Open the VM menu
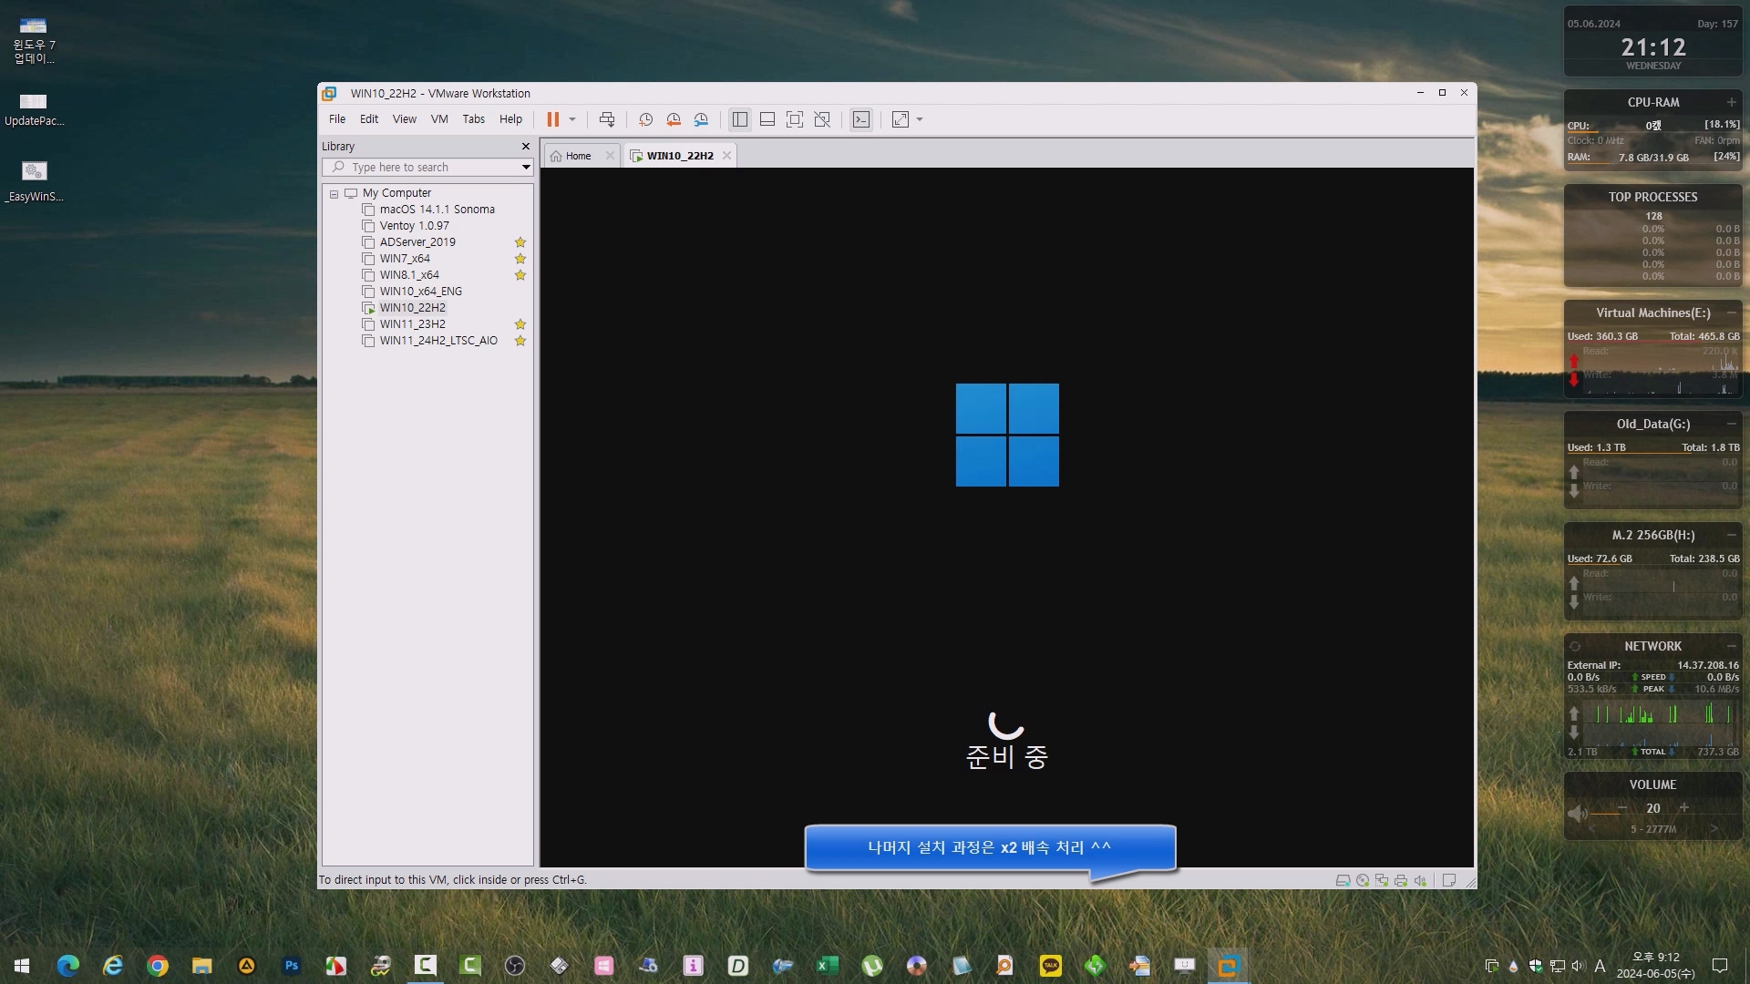Screen dimensions: 1750x984 [439, 119]
